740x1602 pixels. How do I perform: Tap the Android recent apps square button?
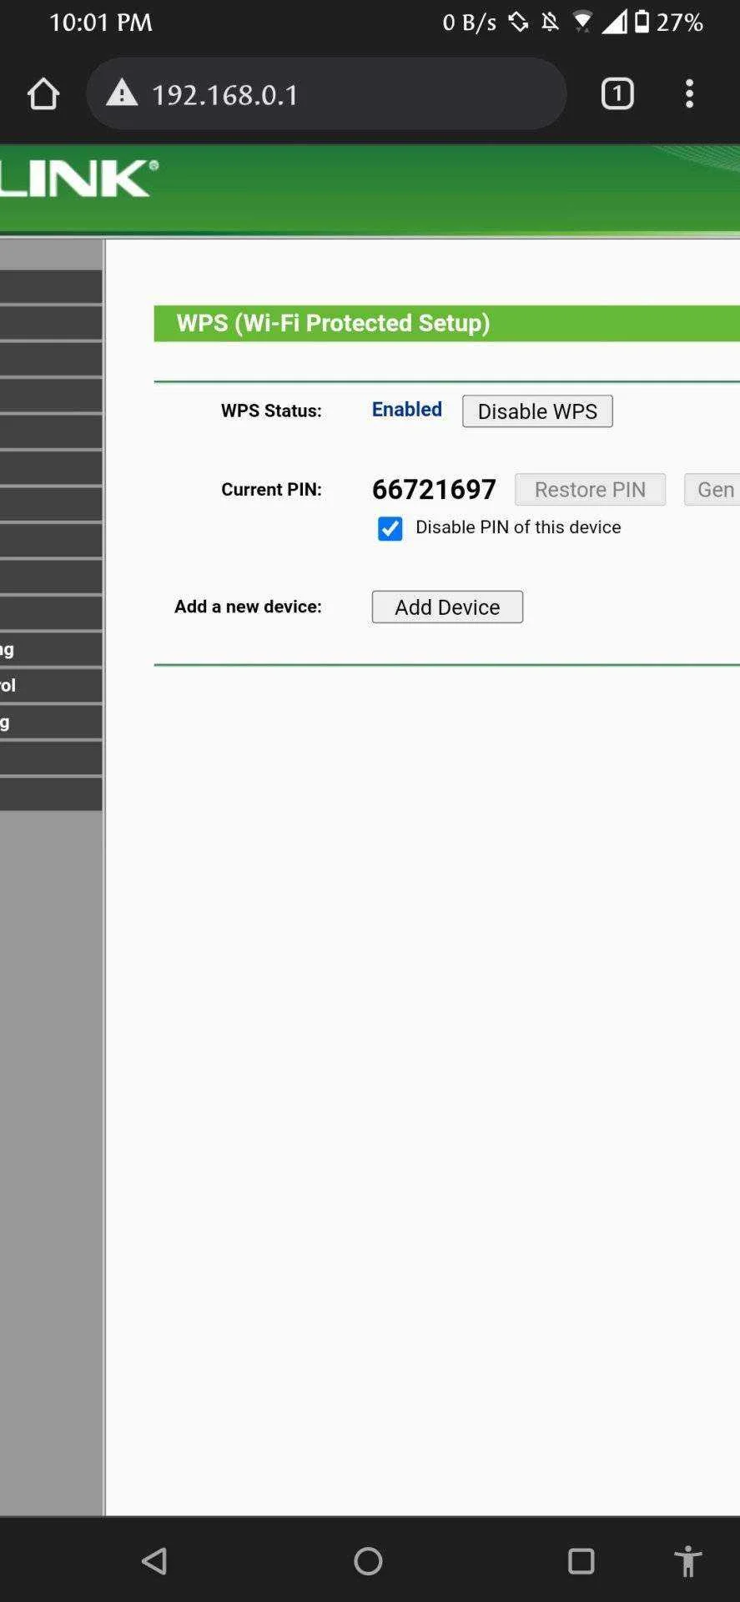click(x=581, y=1561)
